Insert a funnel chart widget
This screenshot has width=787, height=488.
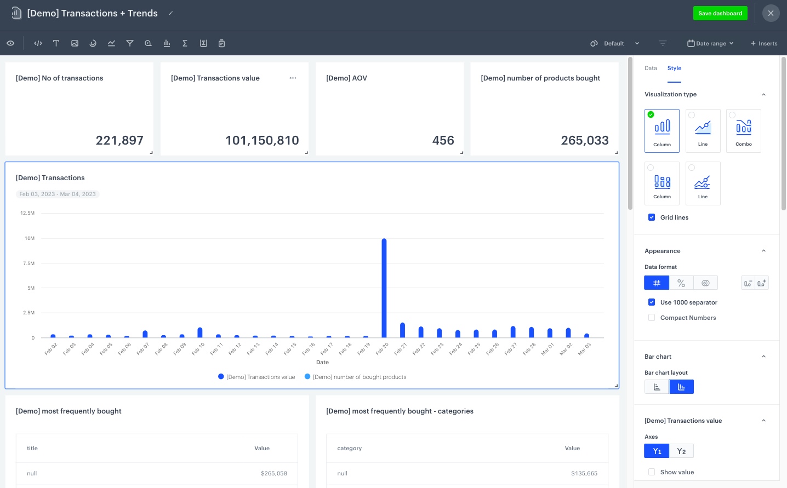[130, 43]
